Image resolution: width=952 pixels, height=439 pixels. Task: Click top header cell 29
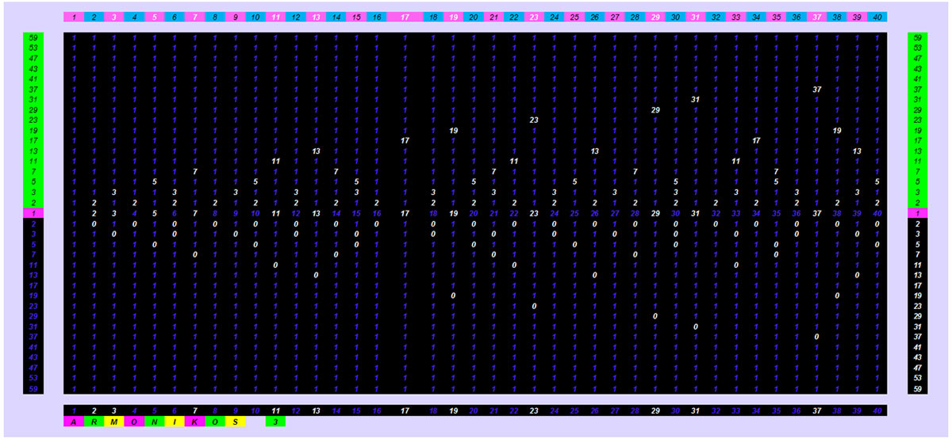[654, 17]
